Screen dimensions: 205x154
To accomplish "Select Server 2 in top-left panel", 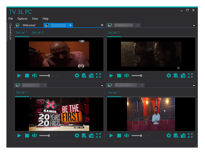I will point(38,32).
